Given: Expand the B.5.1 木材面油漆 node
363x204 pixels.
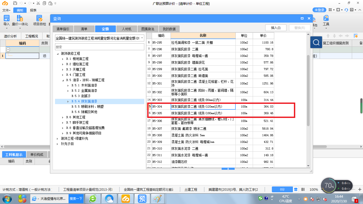Looking at the screenshot, I should click(x=68, y=85).
